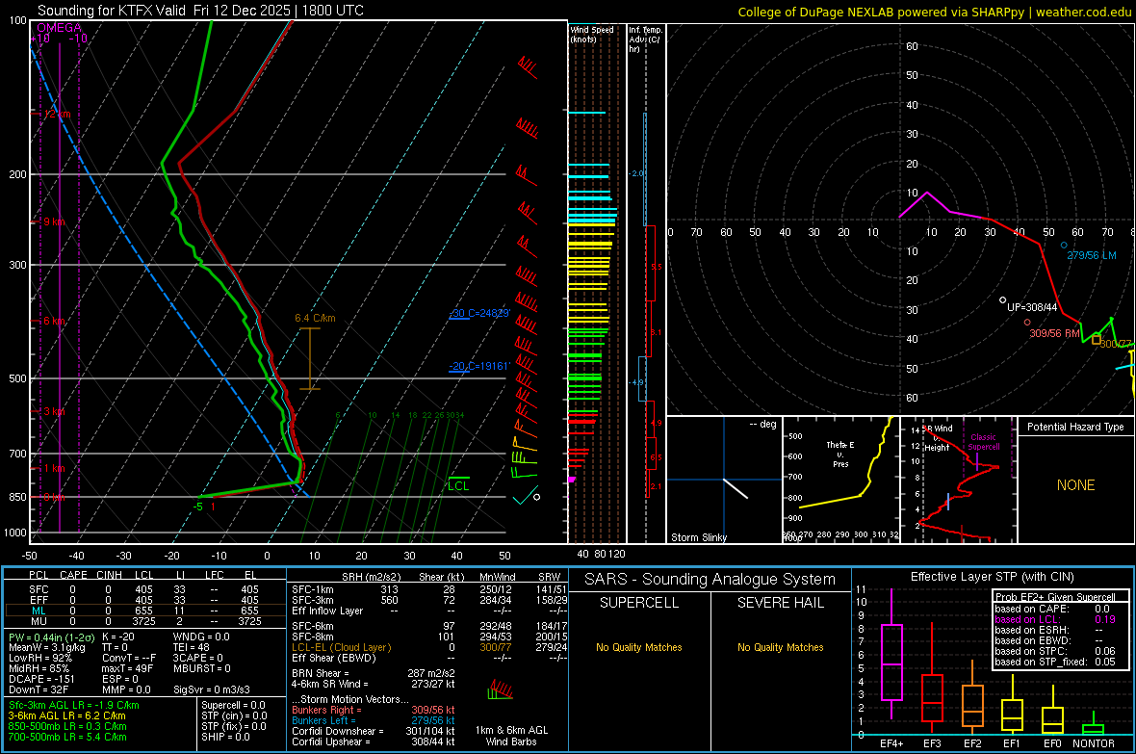This screenshot has height=754, width=1136.
Task: Click the '700-500mb LR = 5.4 C/km' line
Action: point(67,737)
